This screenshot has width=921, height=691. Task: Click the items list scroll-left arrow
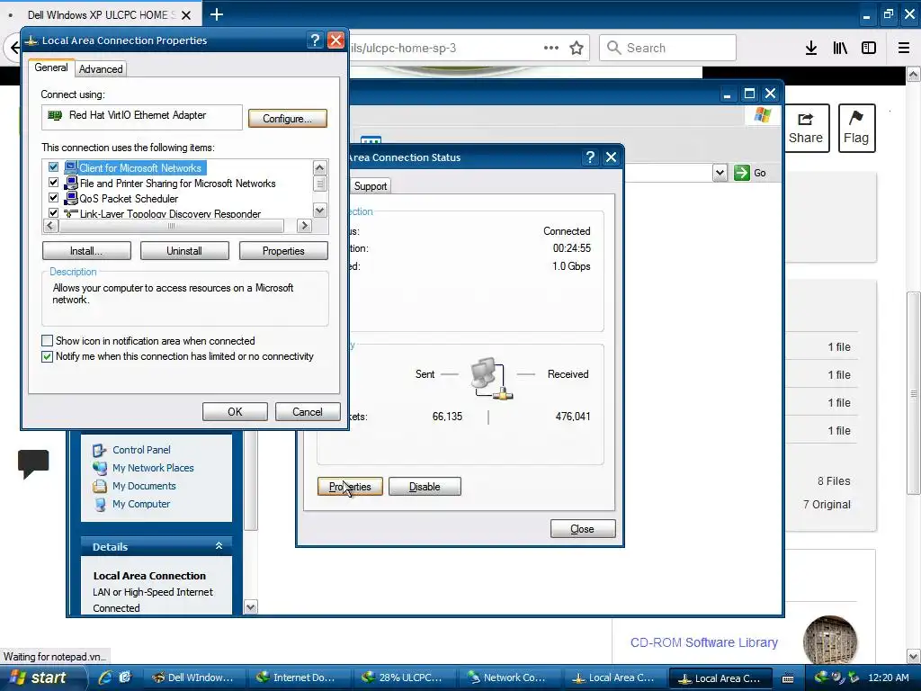click(50, 226)
